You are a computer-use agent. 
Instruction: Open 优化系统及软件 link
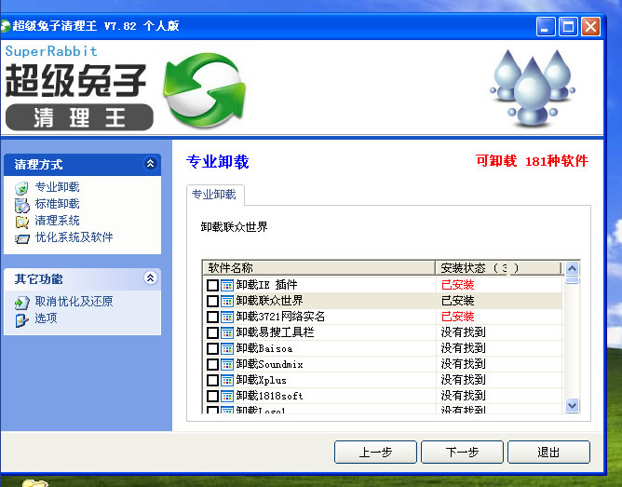(74, 237)
